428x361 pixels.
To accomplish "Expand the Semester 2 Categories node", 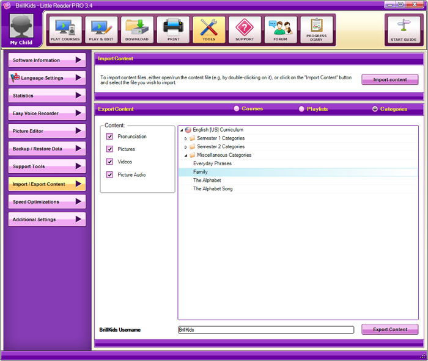I will click(x=186, y=147).
